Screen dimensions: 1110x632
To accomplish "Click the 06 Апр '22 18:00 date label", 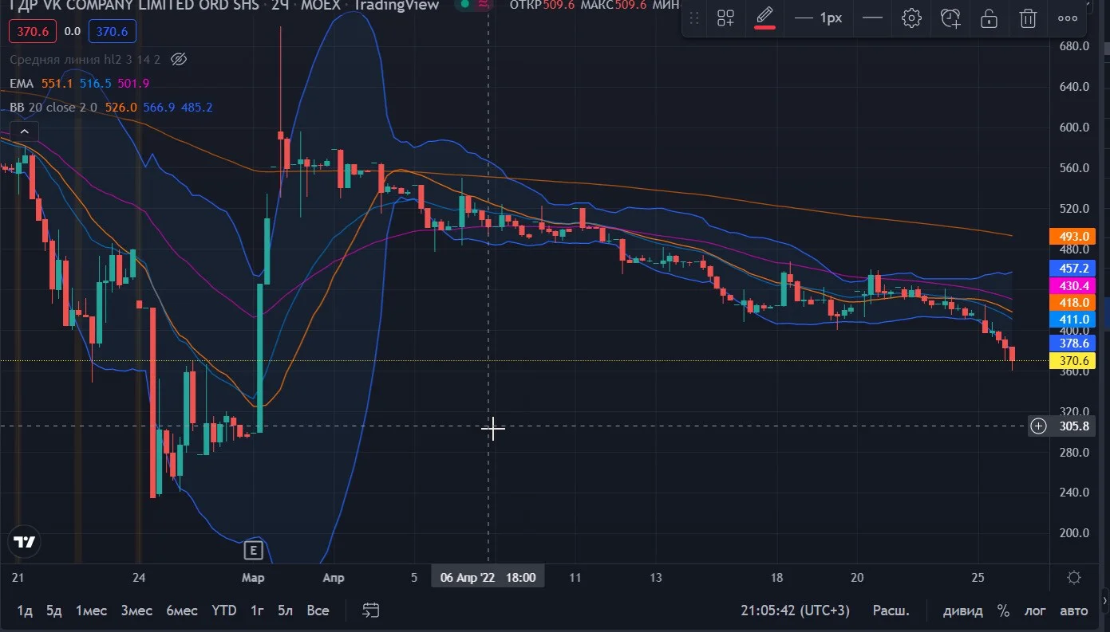I will tap(488, 577).
